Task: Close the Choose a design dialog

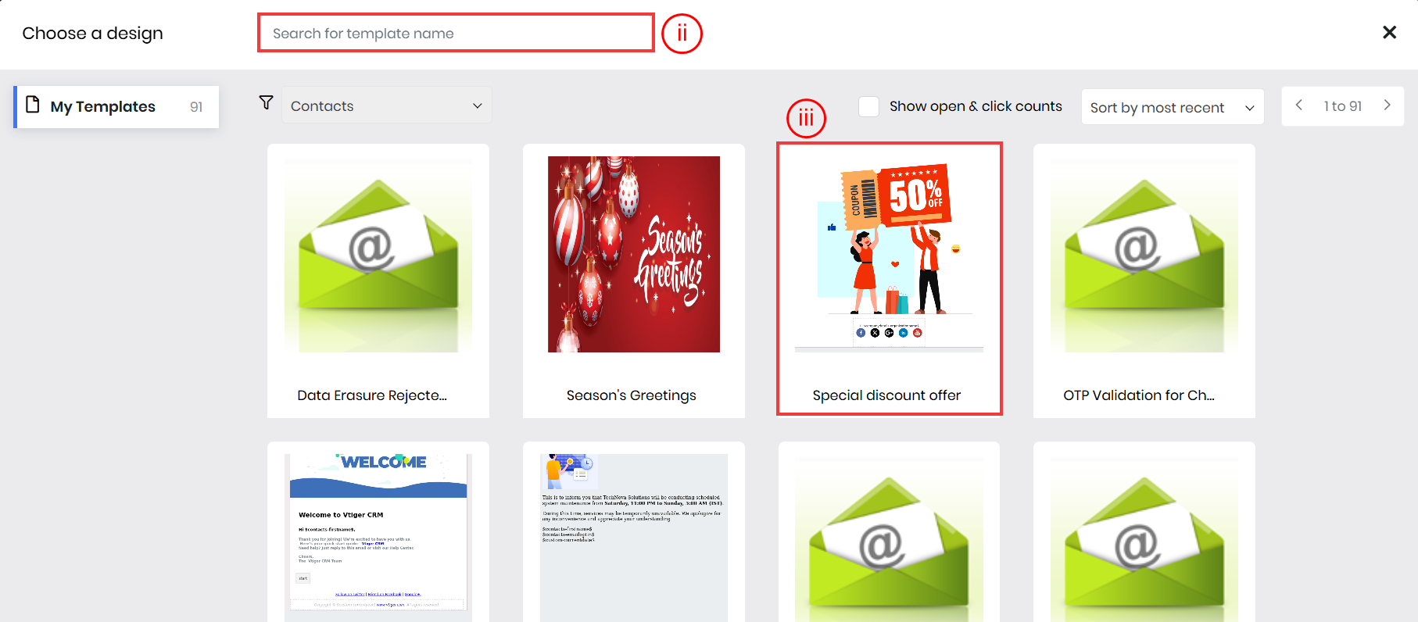Action: point(1389,32)
